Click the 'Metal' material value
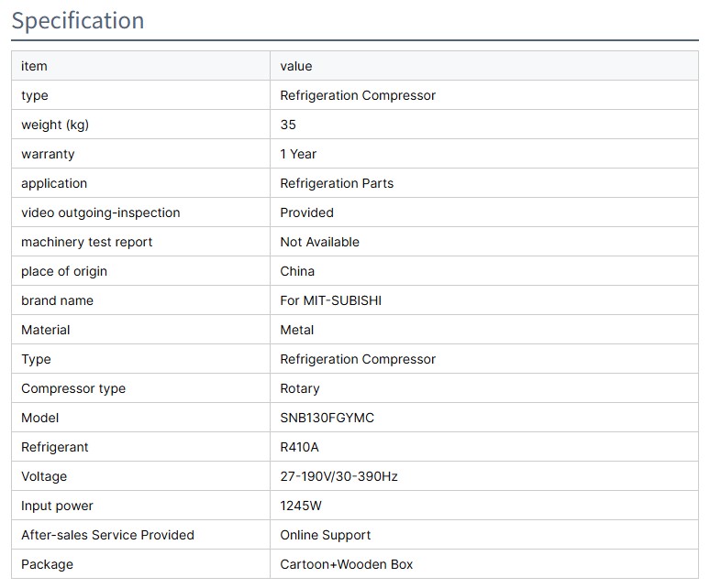 coord(296,330)
